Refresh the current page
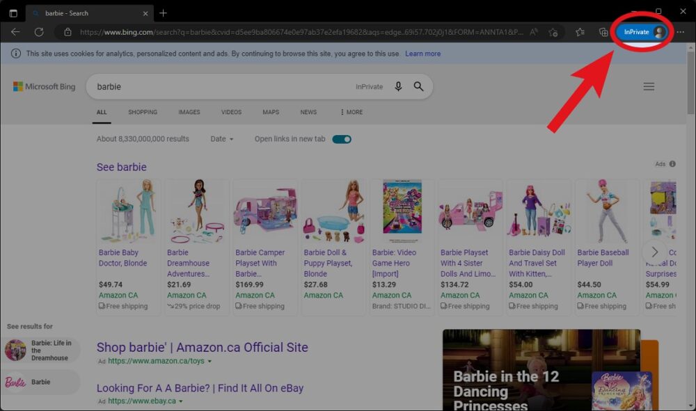The image size is (696, 411). (39, 31)
